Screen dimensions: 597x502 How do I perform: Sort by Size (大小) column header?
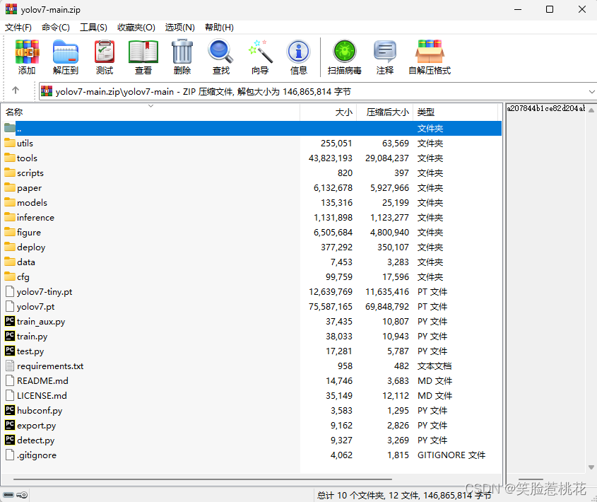(329, 112)
